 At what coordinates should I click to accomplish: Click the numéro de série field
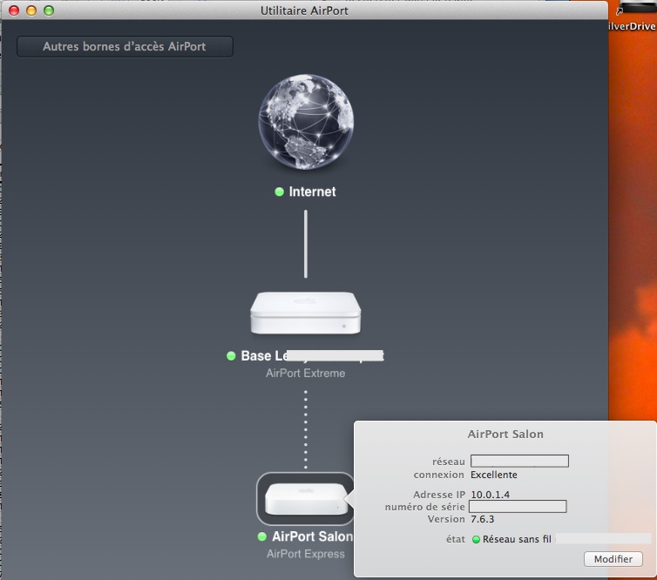[518, 506]
